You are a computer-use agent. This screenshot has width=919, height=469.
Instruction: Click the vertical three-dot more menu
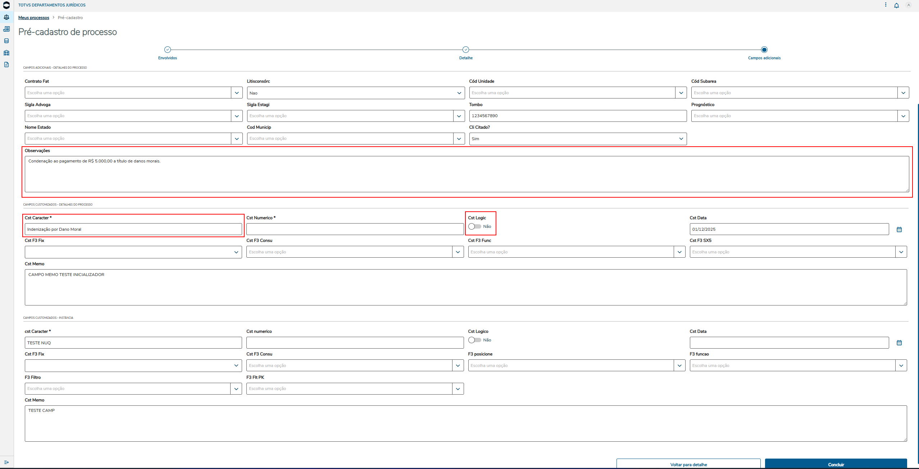point(886,5)
